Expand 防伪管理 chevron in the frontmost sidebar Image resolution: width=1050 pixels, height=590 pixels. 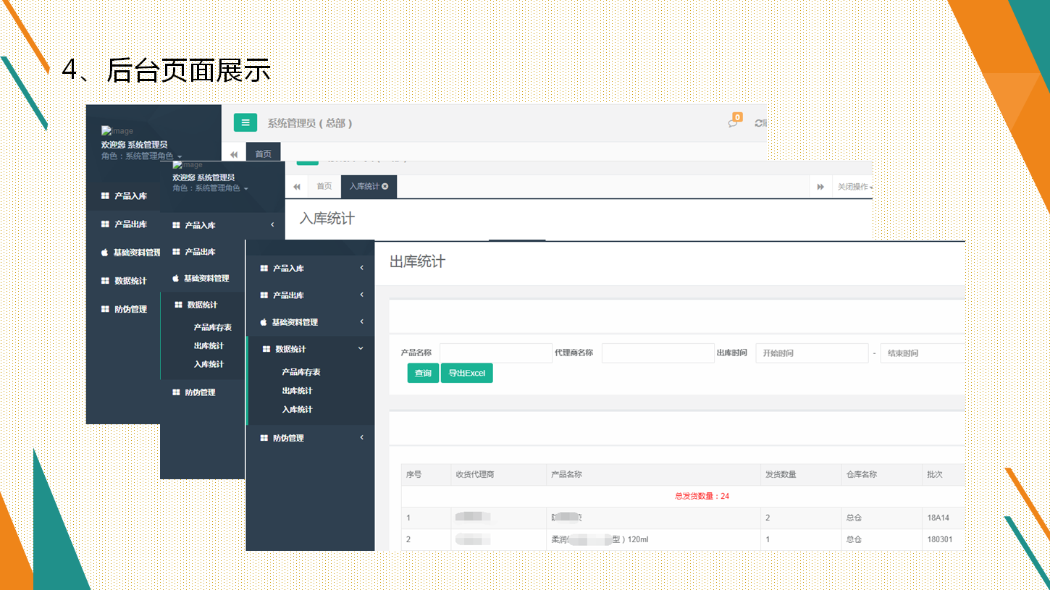click(x=361, y=438)
